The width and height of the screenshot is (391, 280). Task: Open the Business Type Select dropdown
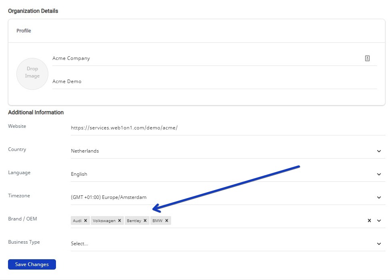(x=228, y=244)
